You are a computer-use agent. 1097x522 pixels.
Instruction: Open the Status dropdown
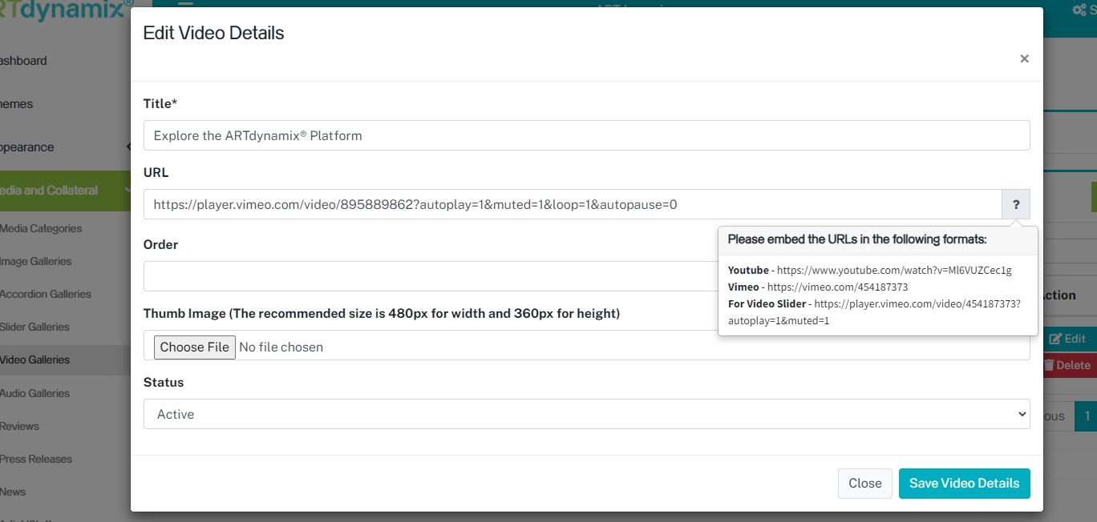tap(586, 414)
